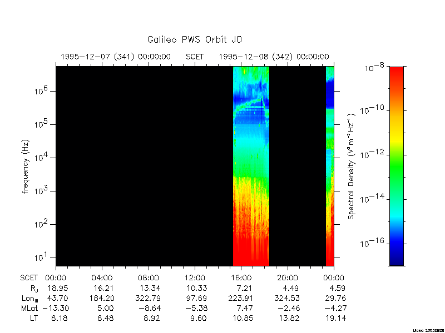The image size is (445, 333).
Task: Click the RJ value 4.49
Action: (x=291, y=288)
